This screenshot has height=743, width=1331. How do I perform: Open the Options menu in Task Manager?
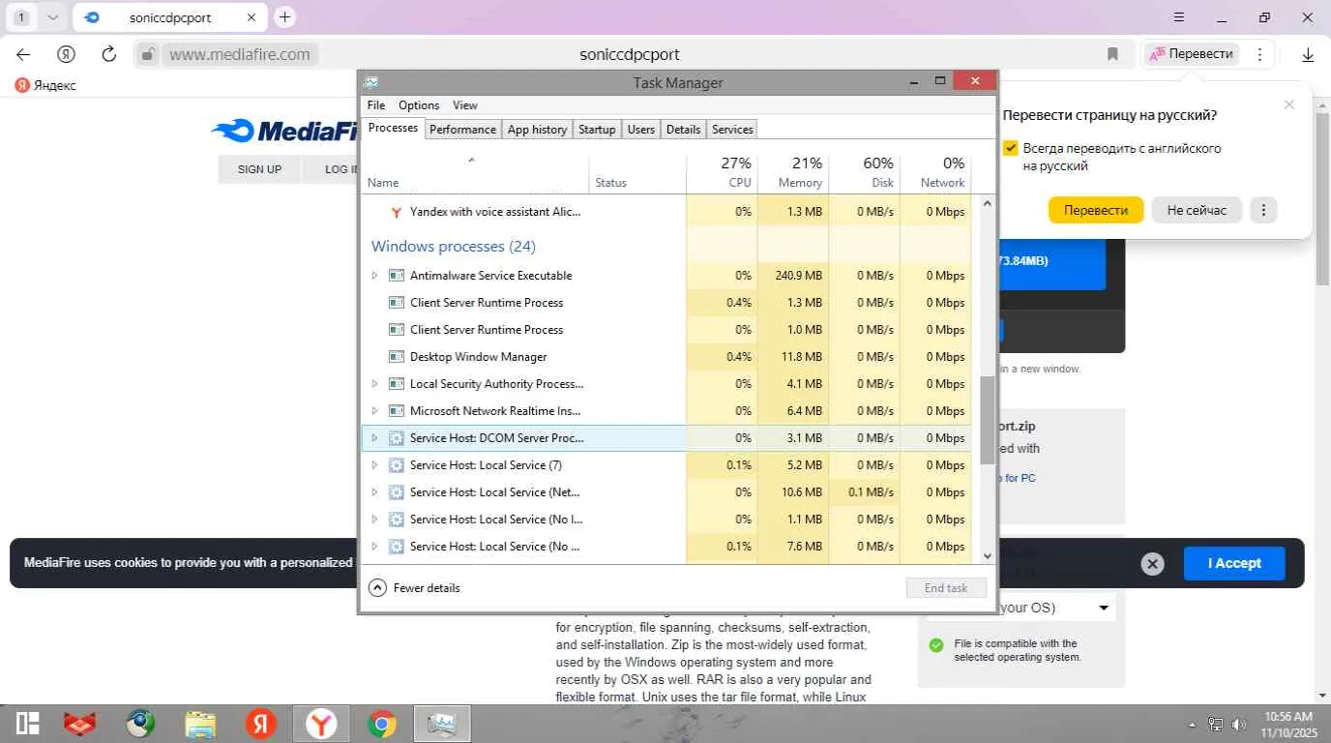click(419, 105)
